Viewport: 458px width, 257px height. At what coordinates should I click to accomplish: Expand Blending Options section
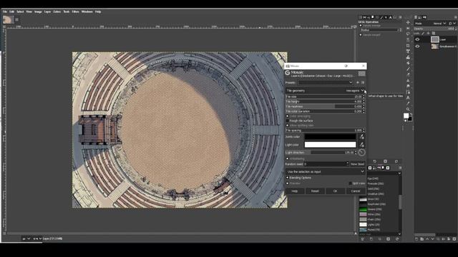click(x=298, y=178)
